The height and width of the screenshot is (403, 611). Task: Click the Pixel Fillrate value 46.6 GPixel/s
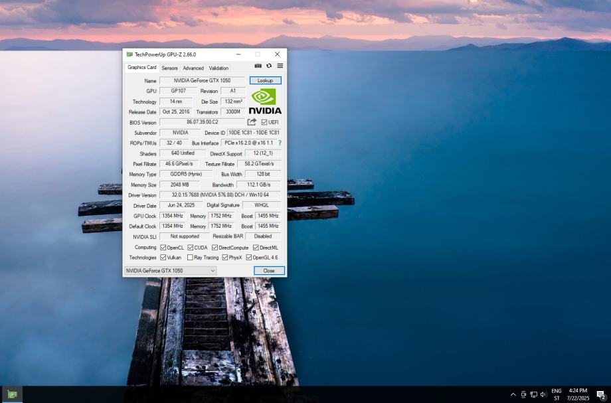coord(179,164)
